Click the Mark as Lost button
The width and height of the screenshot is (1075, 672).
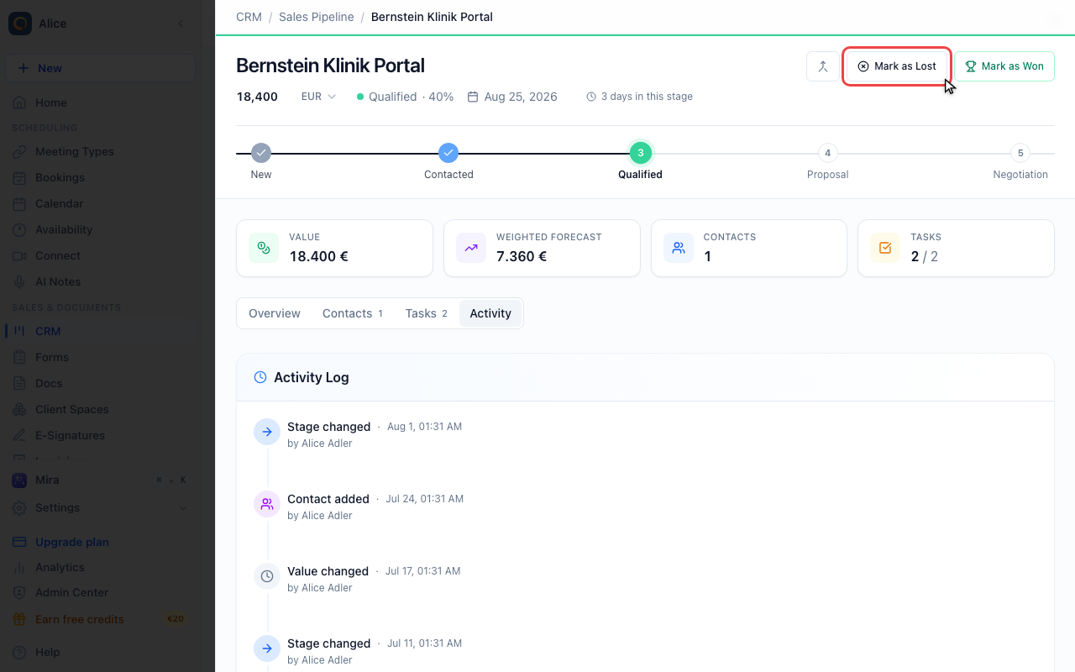(897, 66)
